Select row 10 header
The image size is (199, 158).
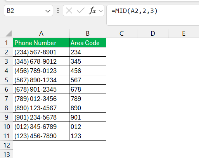(7, 127)
